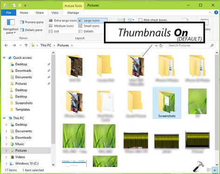Image resolution: width=220 pixels, height=174 pixels.
Task: Open the address bar history dropdown
Action: 156,45
